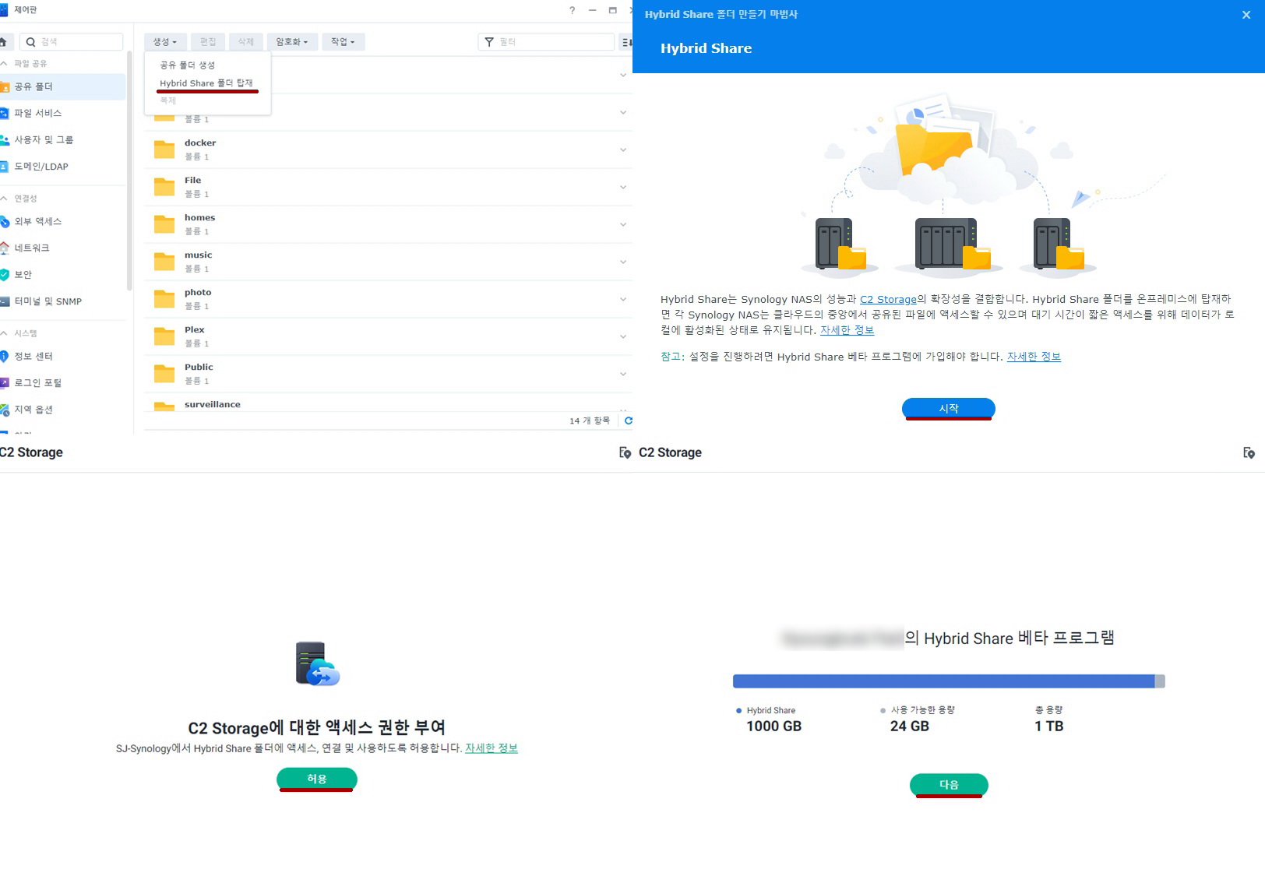Expand the Plex folder row chevron
This screenshot has height=869, width=1265.
pos(623,336)
